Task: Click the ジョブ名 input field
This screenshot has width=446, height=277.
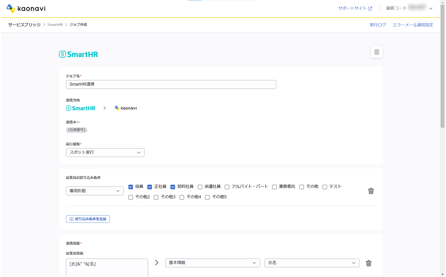Action: point(171,84)
